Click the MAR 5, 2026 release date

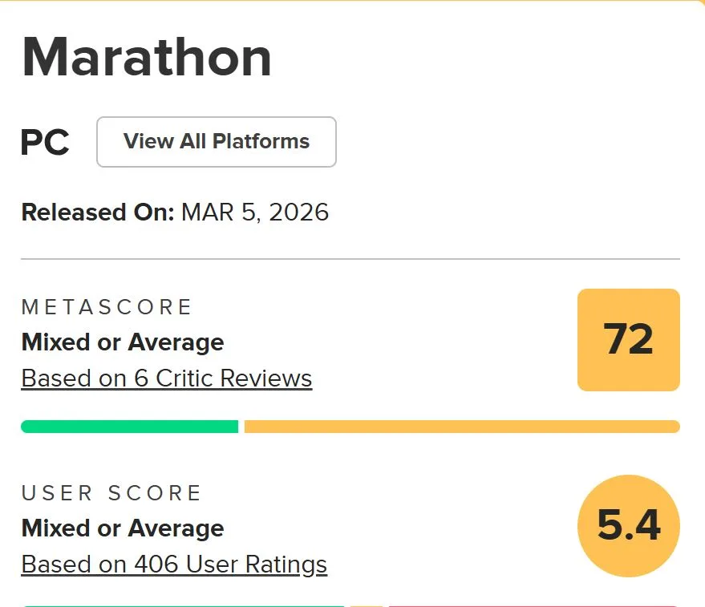click(x=257, y=212)
